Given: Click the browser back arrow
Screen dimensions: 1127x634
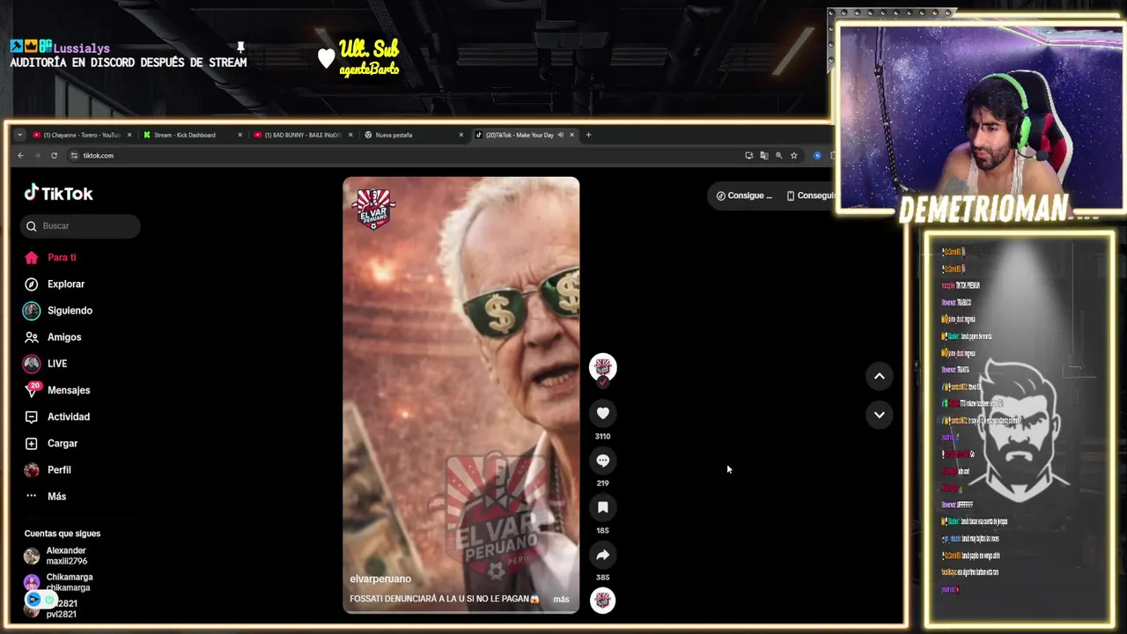Looking at the screenshot, I should 20,155.
